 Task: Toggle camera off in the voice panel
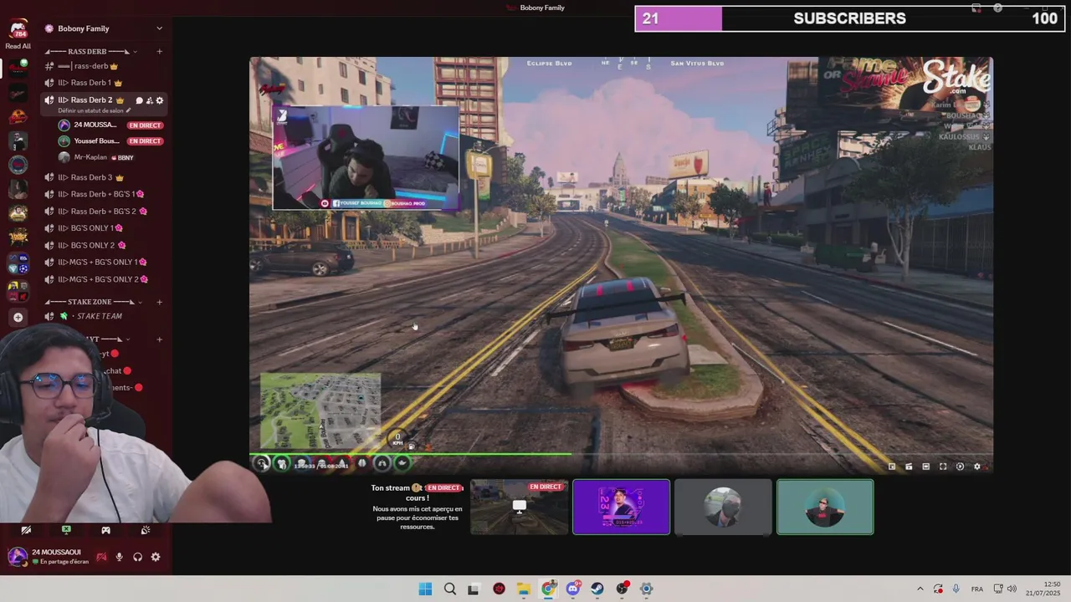[x=26, y=530]
